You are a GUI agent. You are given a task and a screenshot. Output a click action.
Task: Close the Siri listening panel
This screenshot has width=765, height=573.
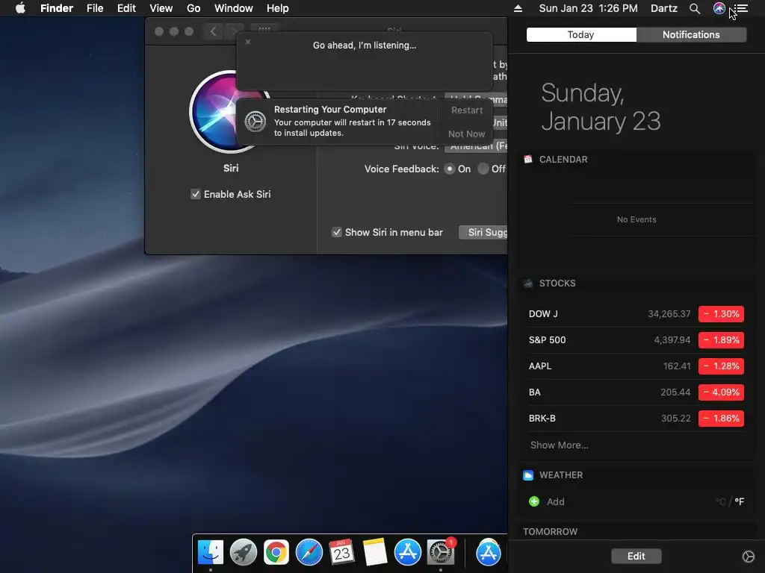click(248, 42)
